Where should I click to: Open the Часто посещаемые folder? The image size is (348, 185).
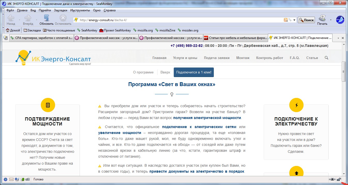pyautogui.click(x=59, y=30)
